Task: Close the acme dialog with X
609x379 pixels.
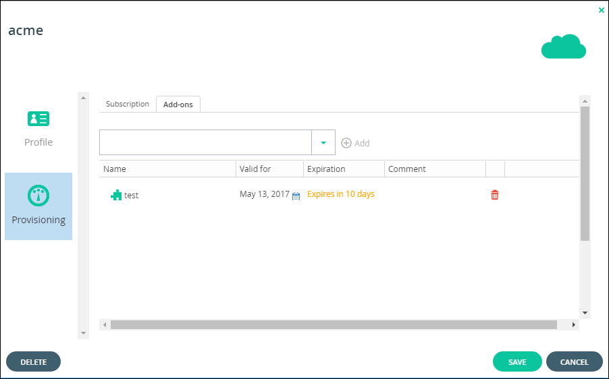Action: click(x=601, y=11)
